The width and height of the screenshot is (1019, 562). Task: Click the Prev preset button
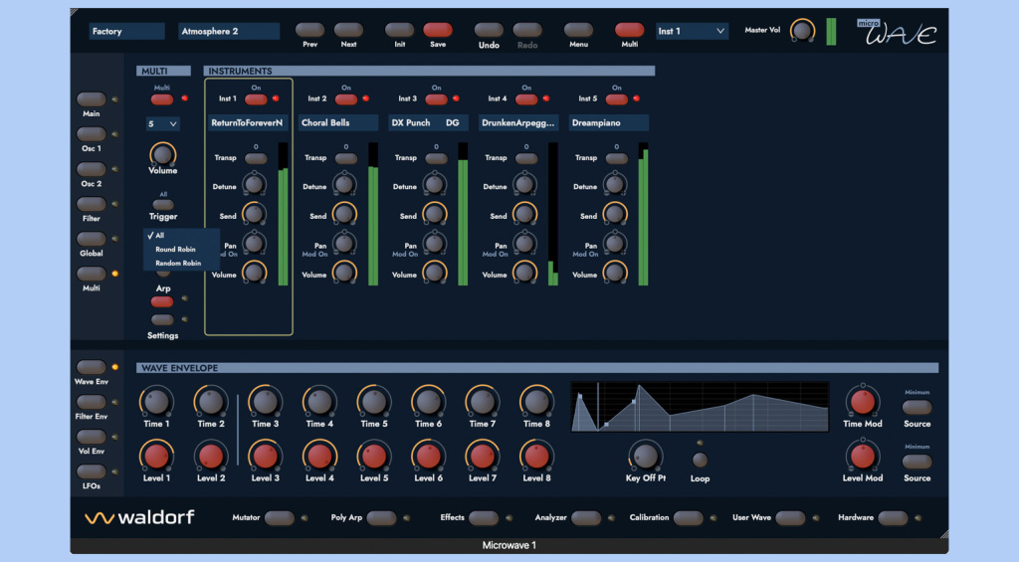tap(310, 30)
